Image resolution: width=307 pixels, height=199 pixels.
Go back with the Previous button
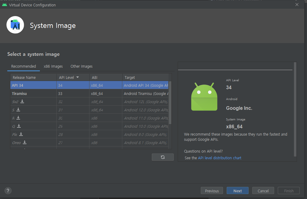(212, 191)
